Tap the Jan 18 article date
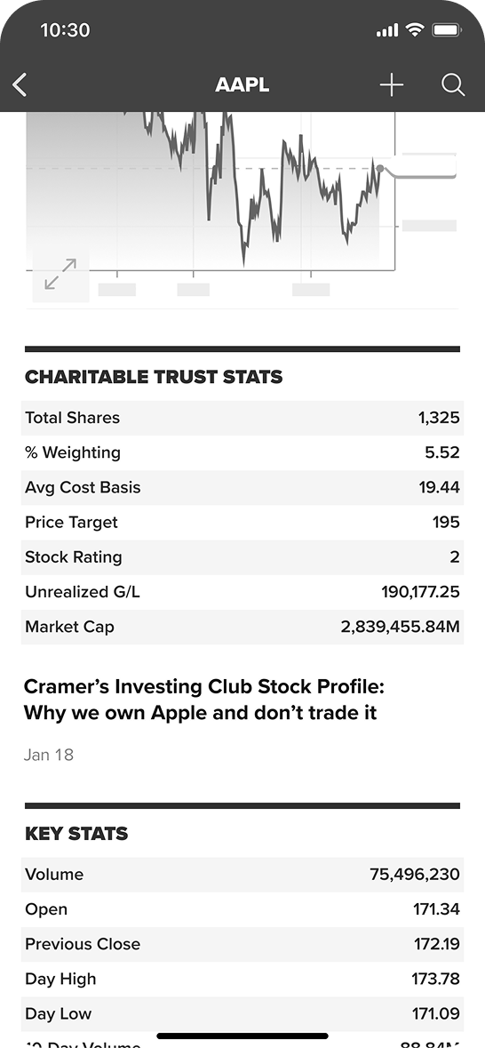The width and height of the screenshot is (485, 1048). pyautogui.click(x=49, y=755)
